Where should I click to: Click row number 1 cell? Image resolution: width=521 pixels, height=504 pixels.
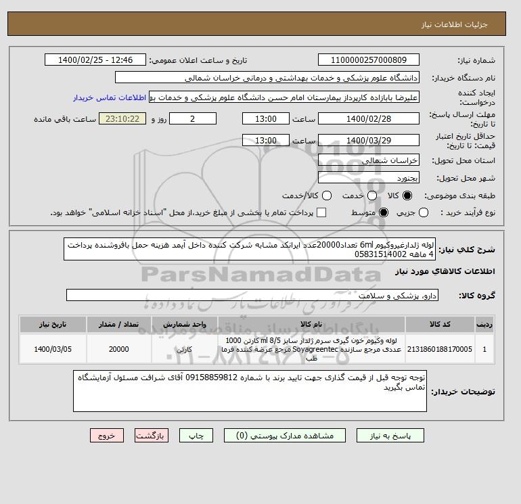pos(484,349)
